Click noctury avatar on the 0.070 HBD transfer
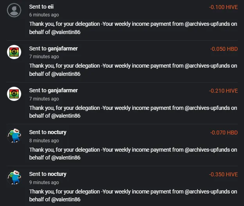244x206 pixels. (14, 136)
